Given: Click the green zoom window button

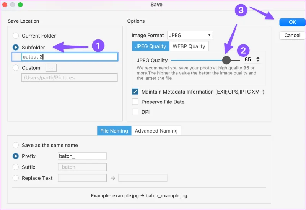Looking at the screenshot, I should pos(20,5).
